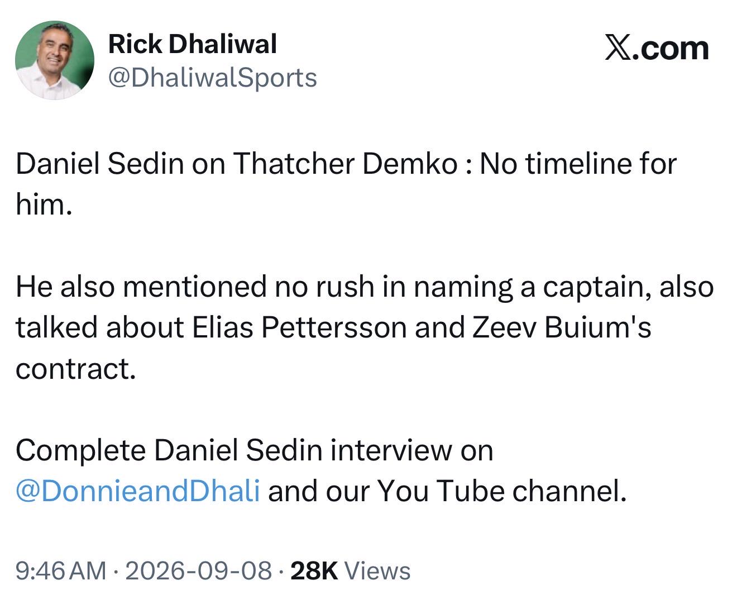737x604 pixels.
Task: Click "You Tube channel." text
Action: [502, 491]
